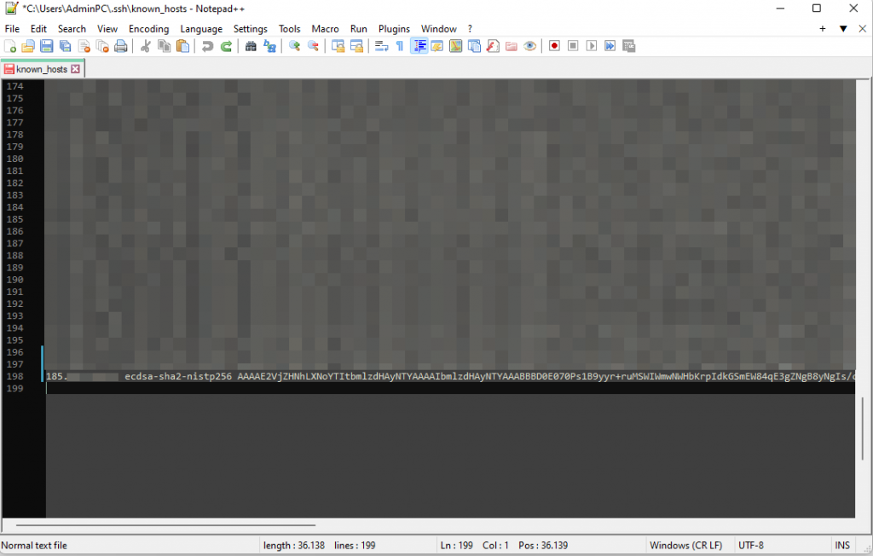Click the horizontal scrollbar at the bottom
This screenshot has width=873, height=556.
(166, 525)
